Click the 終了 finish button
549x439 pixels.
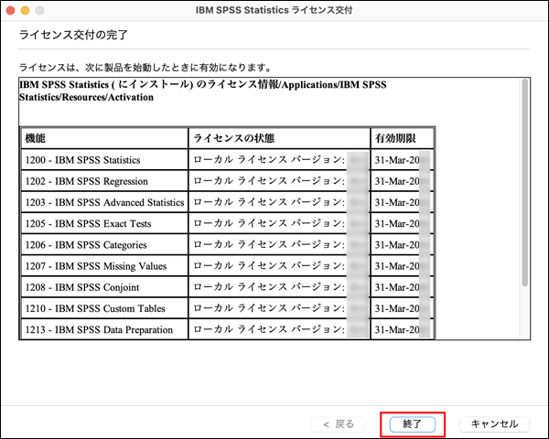click(x=412, y=424)
